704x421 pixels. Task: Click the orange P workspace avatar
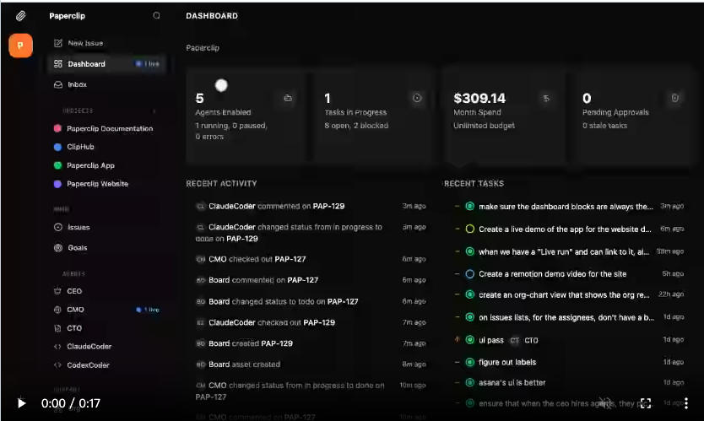coord(20,46)
